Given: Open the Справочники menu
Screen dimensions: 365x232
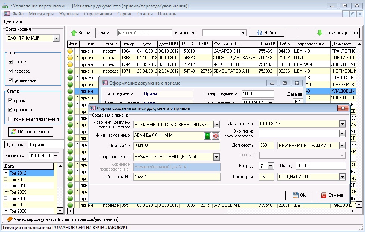Looking at the screenshot, I should point(98,14).
